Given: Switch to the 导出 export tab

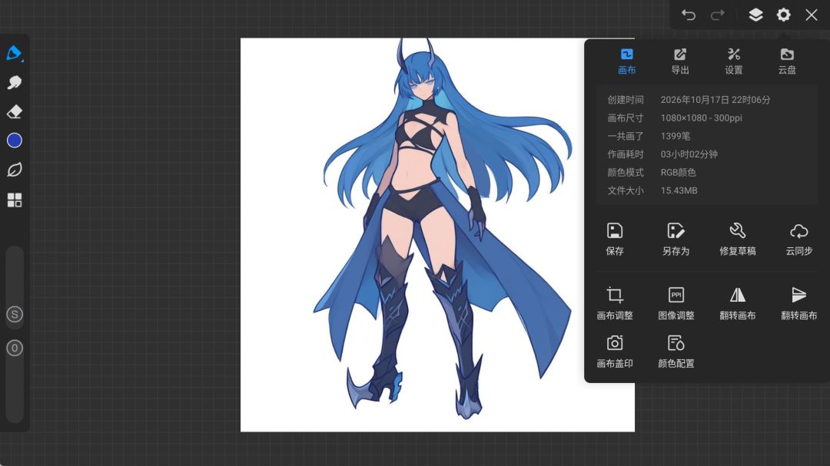Looking at the screenshot, I should tap(680, 61).
